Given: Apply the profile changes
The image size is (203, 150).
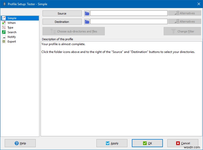Looking at the screenshot, I should (x=112, y=143).
